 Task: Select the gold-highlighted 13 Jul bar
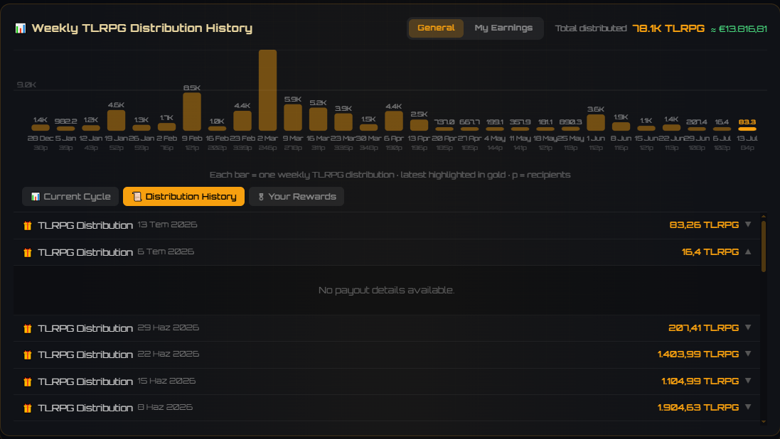point(747,129)
